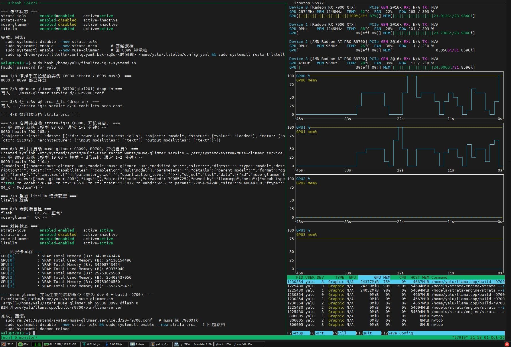
Task: Click the disk drive icon before /: 71%
Action: 176,344
